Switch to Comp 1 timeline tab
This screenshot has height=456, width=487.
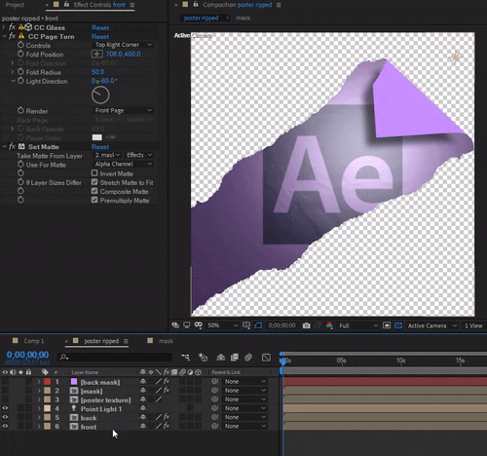tap(34, 341)
